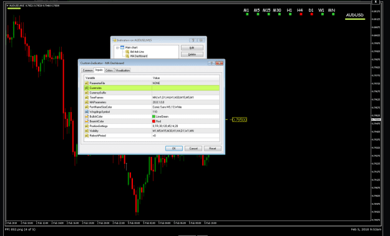
Task: Open the Colors tab
Action: [109, 70]
